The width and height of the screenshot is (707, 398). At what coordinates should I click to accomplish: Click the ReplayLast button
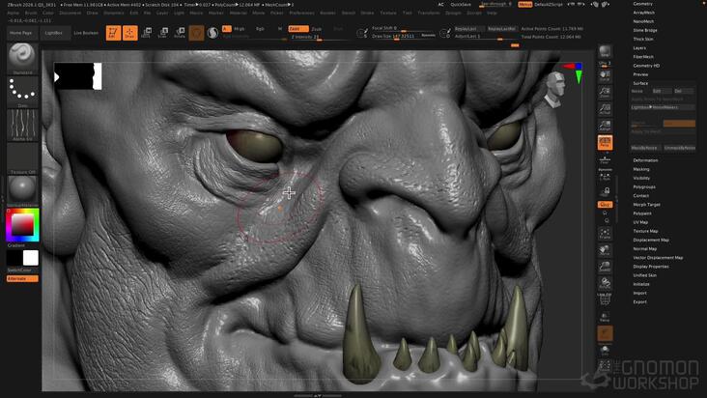click(467, 29)
